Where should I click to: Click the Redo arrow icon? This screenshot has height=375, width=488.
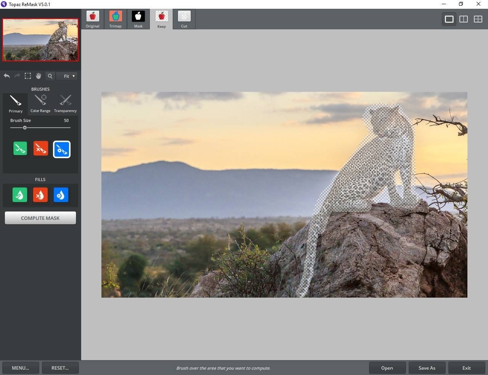pyautogui.click(x=17, y=76)
